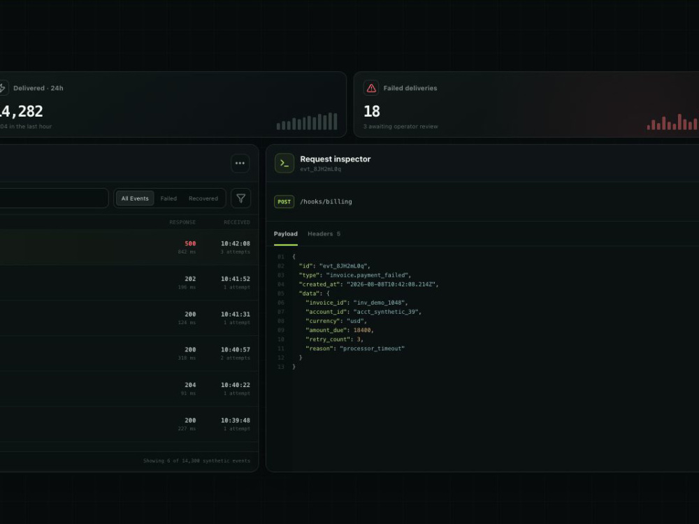Screen dimensions: 699x524
Task: Click the RESPONSE column header
Action: tap(182, 222)
